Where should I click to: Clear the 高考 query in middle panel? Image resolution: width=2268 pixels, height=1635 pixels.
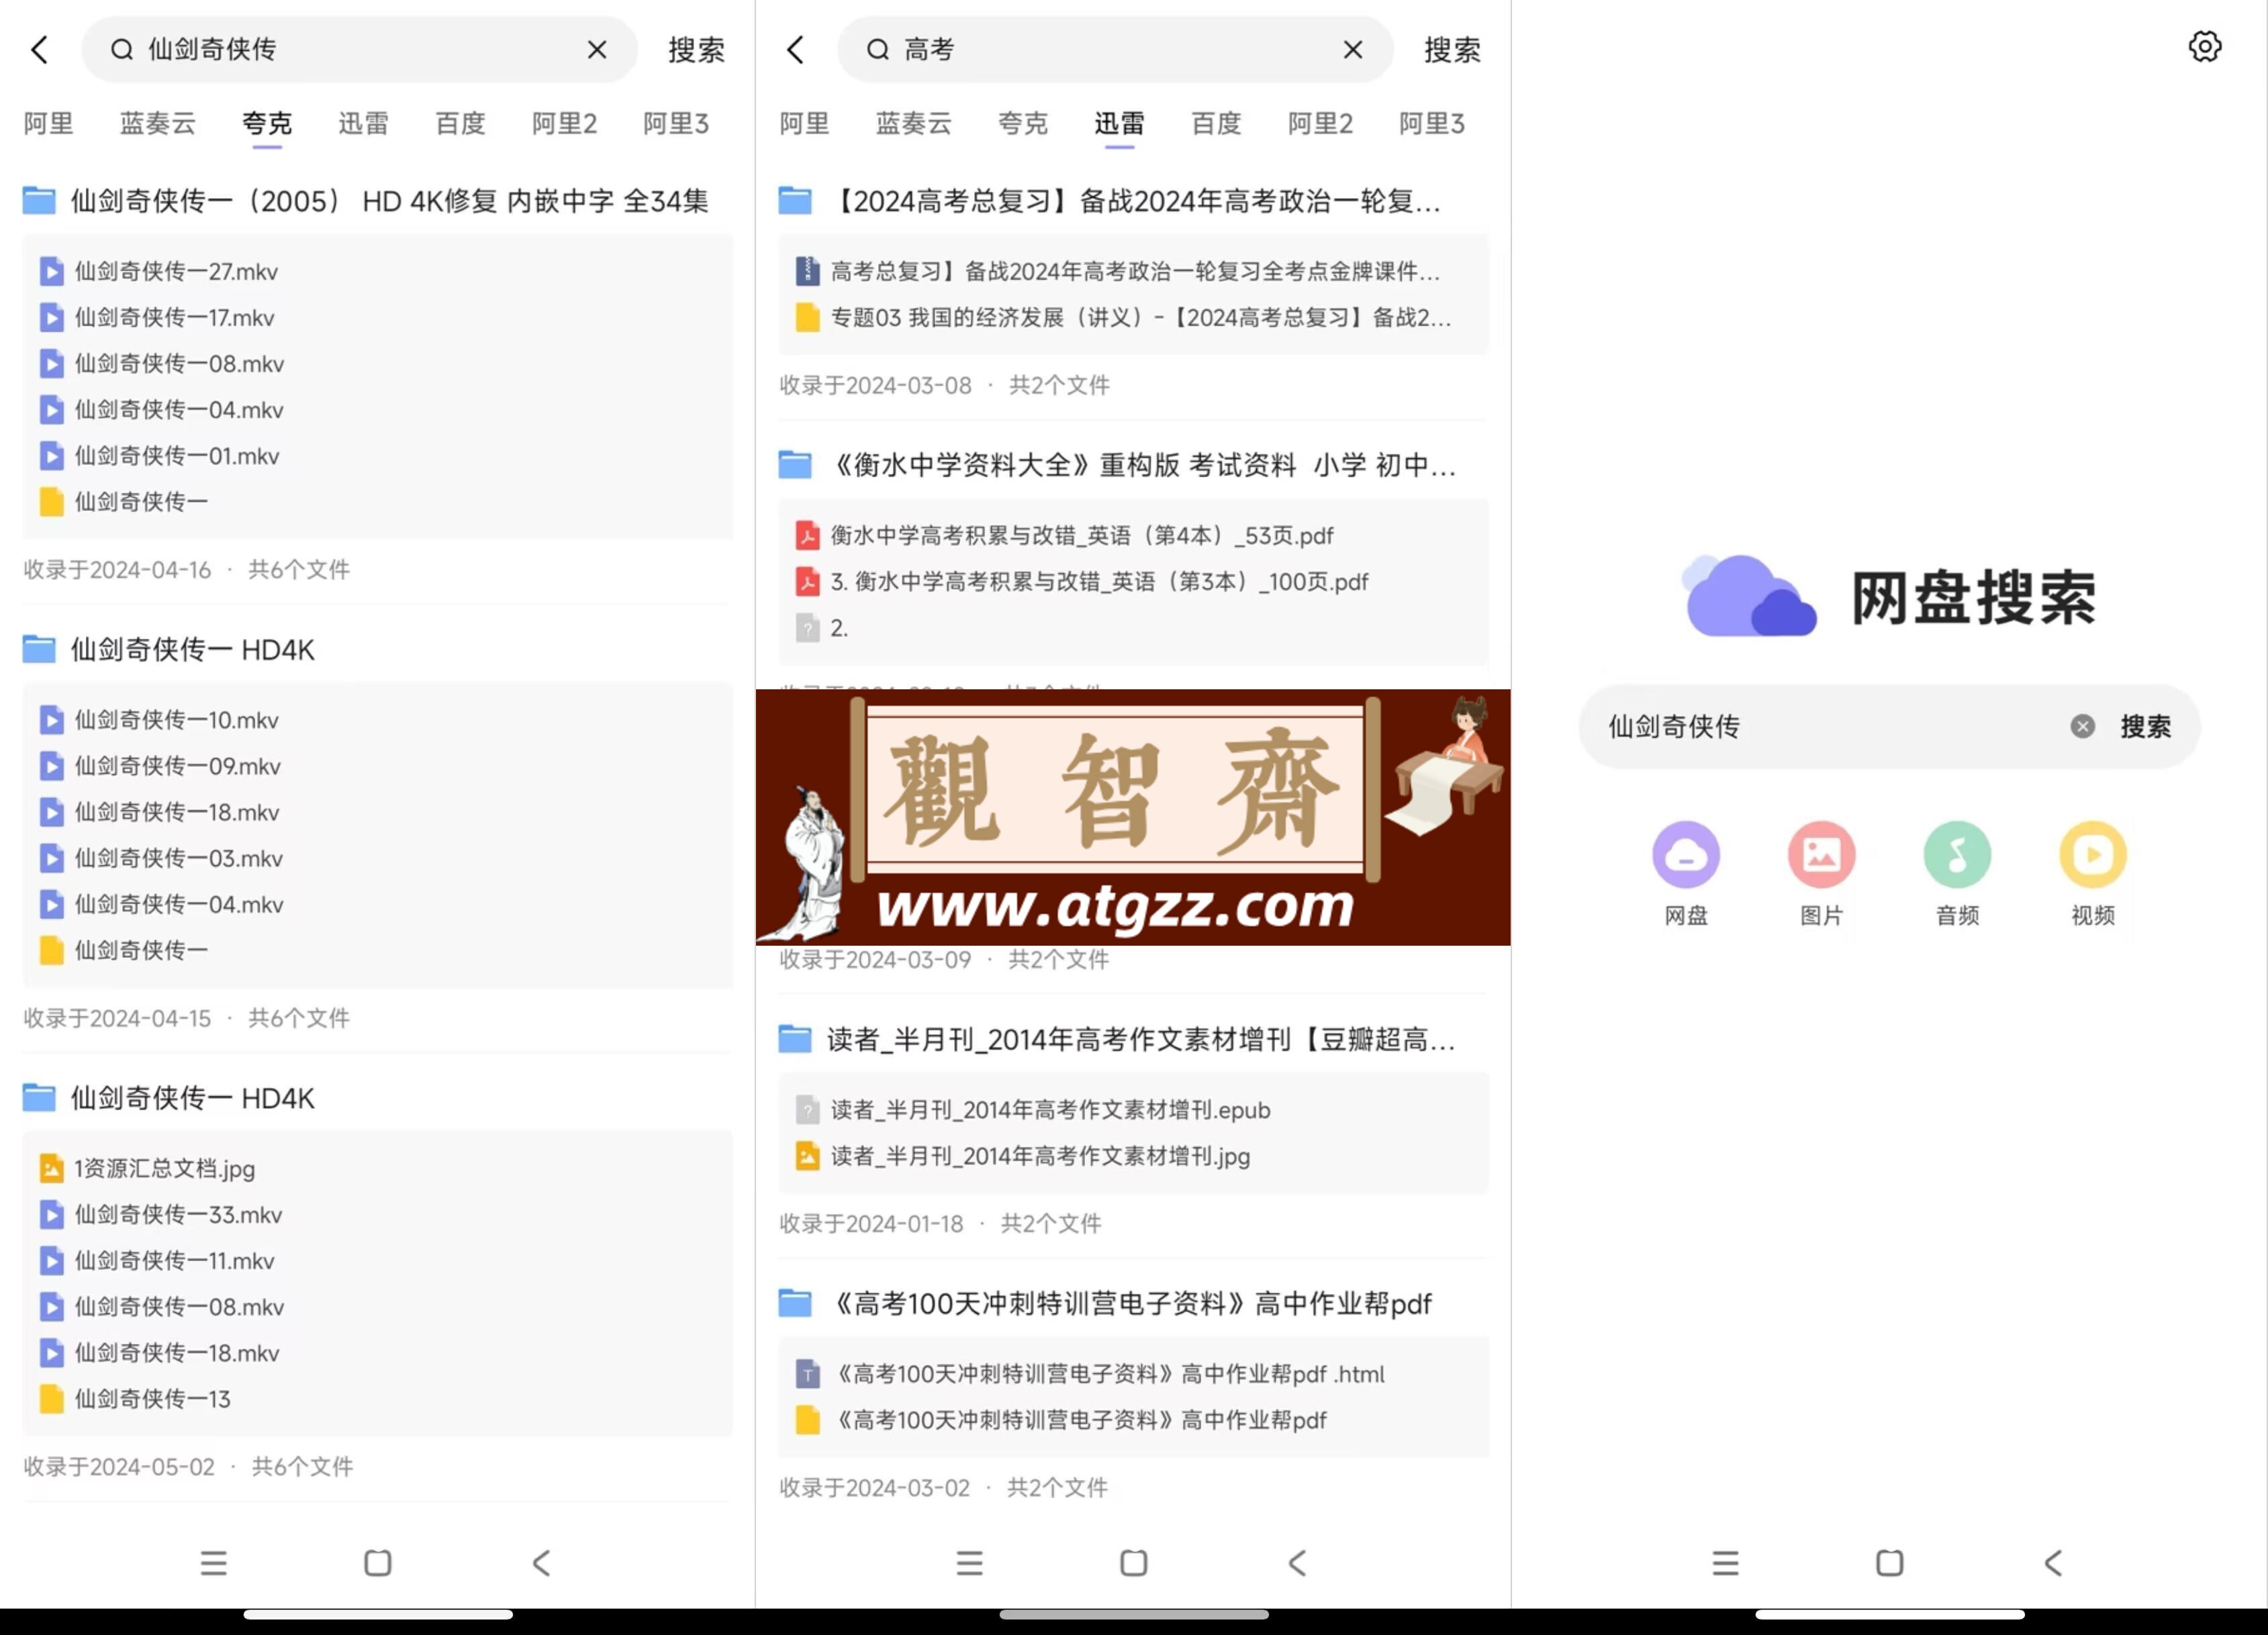(x=1353, y=50)
